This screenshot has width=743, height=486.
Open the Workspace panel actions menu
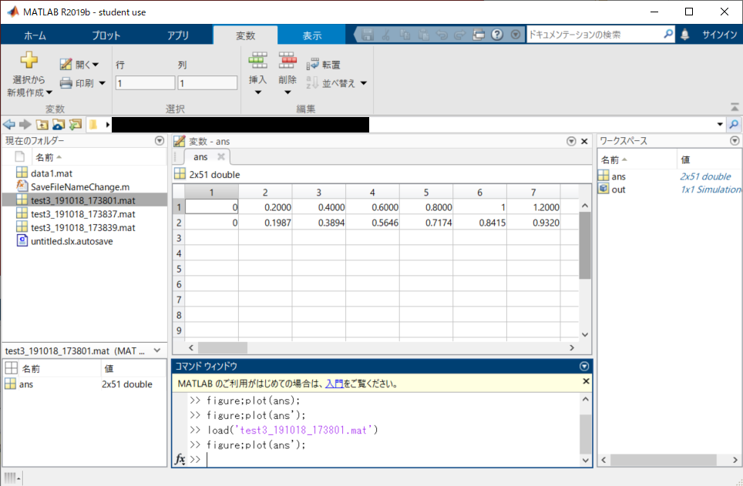(735, 141)
